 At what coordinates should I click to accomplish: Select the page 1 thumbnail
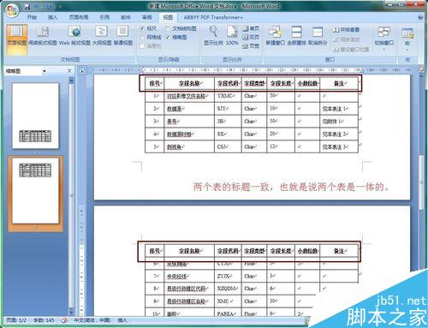tap(35, 116)
